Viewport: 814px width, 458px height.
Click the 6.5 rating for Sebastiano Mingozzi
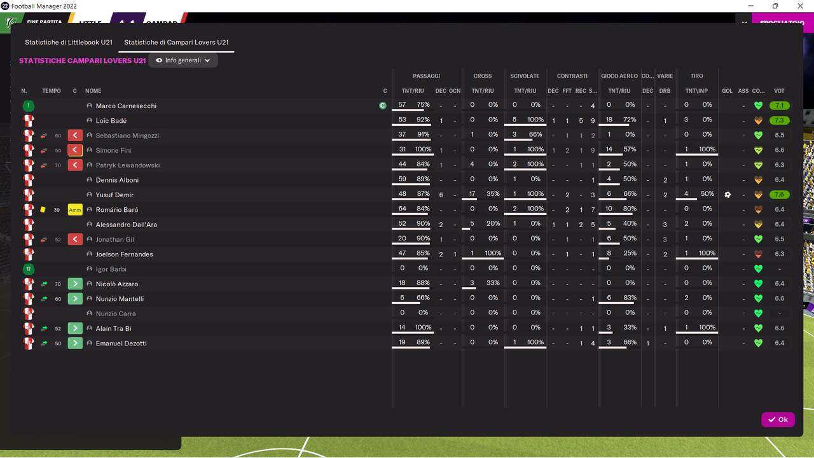(x=780, y=135)
